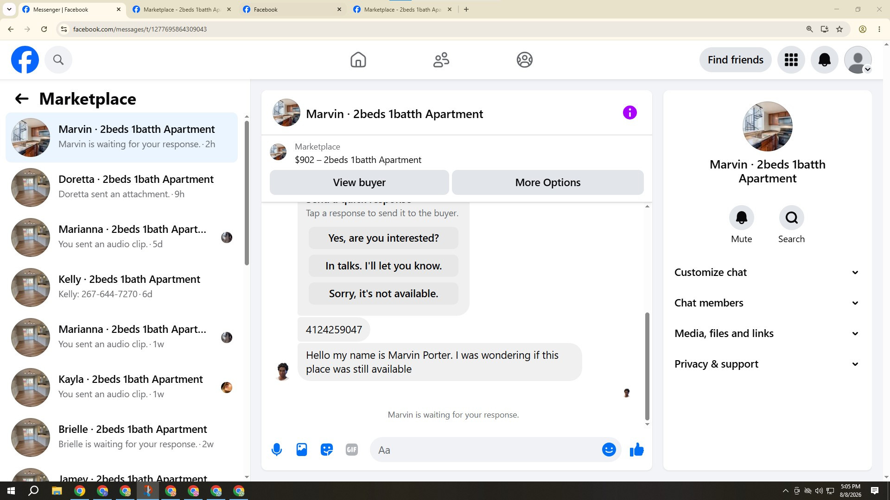The image size is (890, 500).
Task: Open the Windows notification center
Action: coord(875,491)
